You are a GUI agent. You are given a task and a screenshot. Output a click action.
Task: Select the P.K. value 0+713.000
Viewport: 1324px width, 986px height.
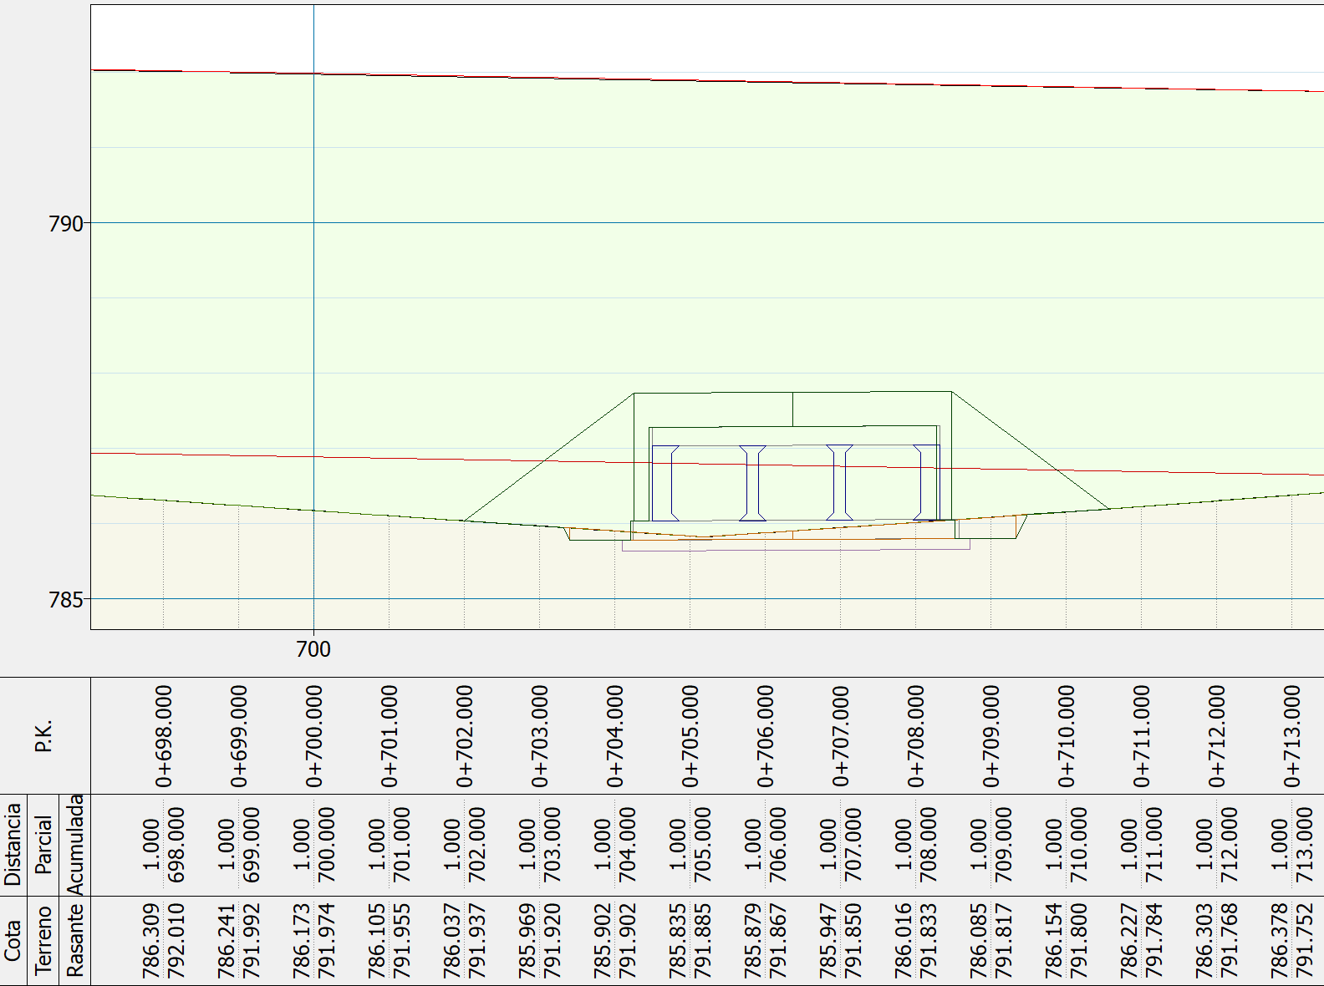[1292, 736]
